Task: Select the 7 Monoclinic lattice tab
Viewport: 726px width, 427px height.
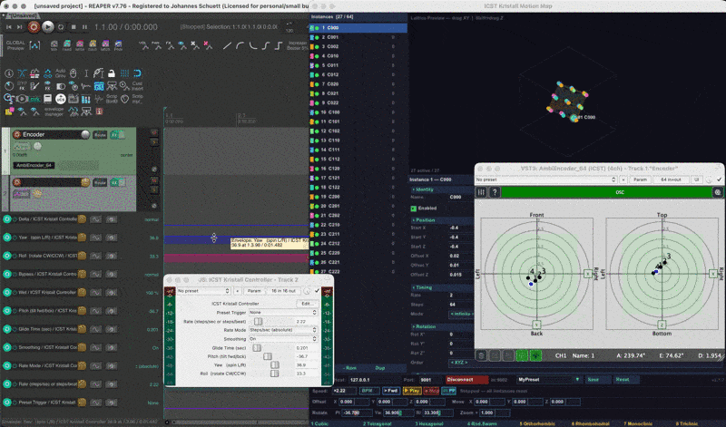Action: (638, 423)
